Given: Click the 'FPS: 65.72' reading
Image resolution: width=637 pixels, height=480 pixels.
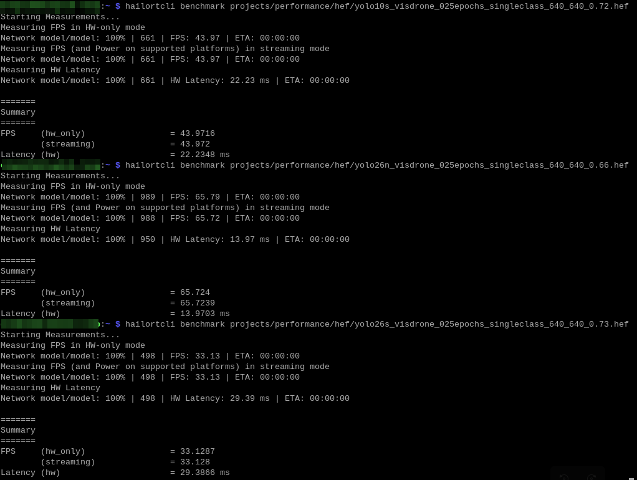Looking at the screenshot, I should [x=195, y=218].
